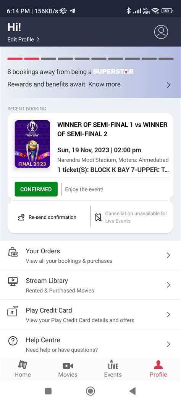Image resolution: width=181 pixels, height=402 pixels.
Task: Tap the re-send confirmation ticket icon
Action: coord(21,217)
